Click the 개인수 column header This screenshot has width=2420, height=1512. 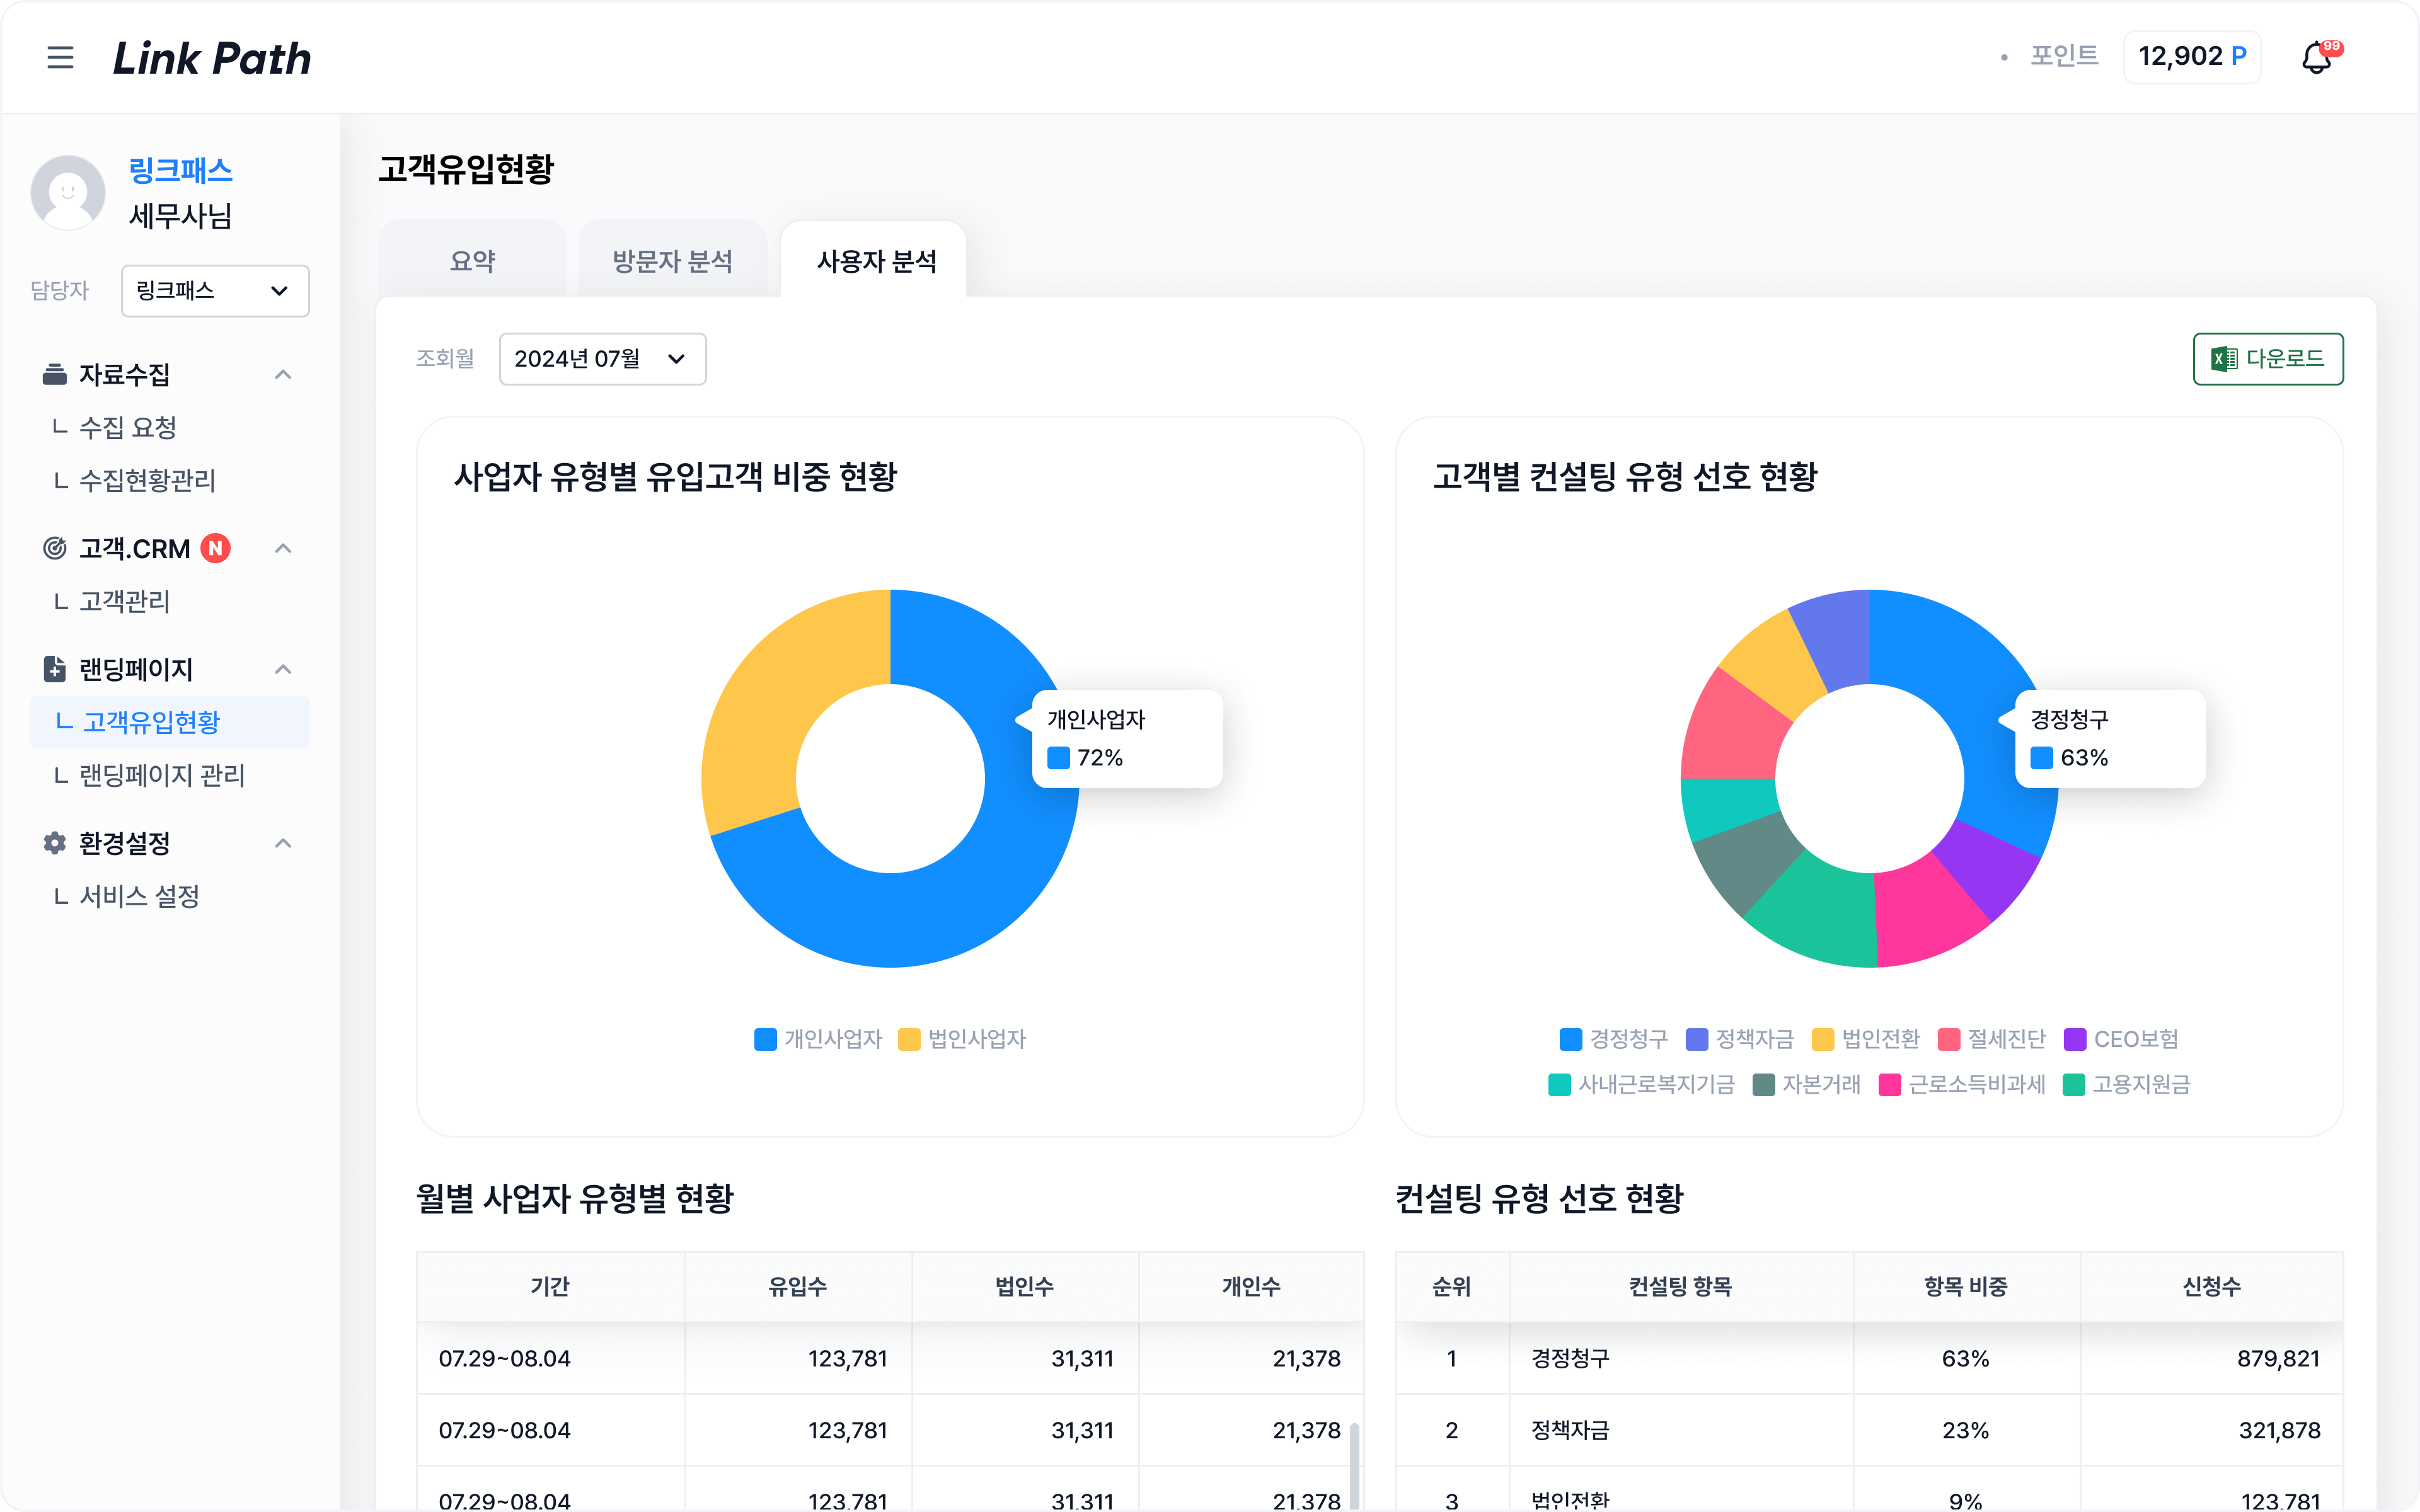click(x=1251, y=1287)
